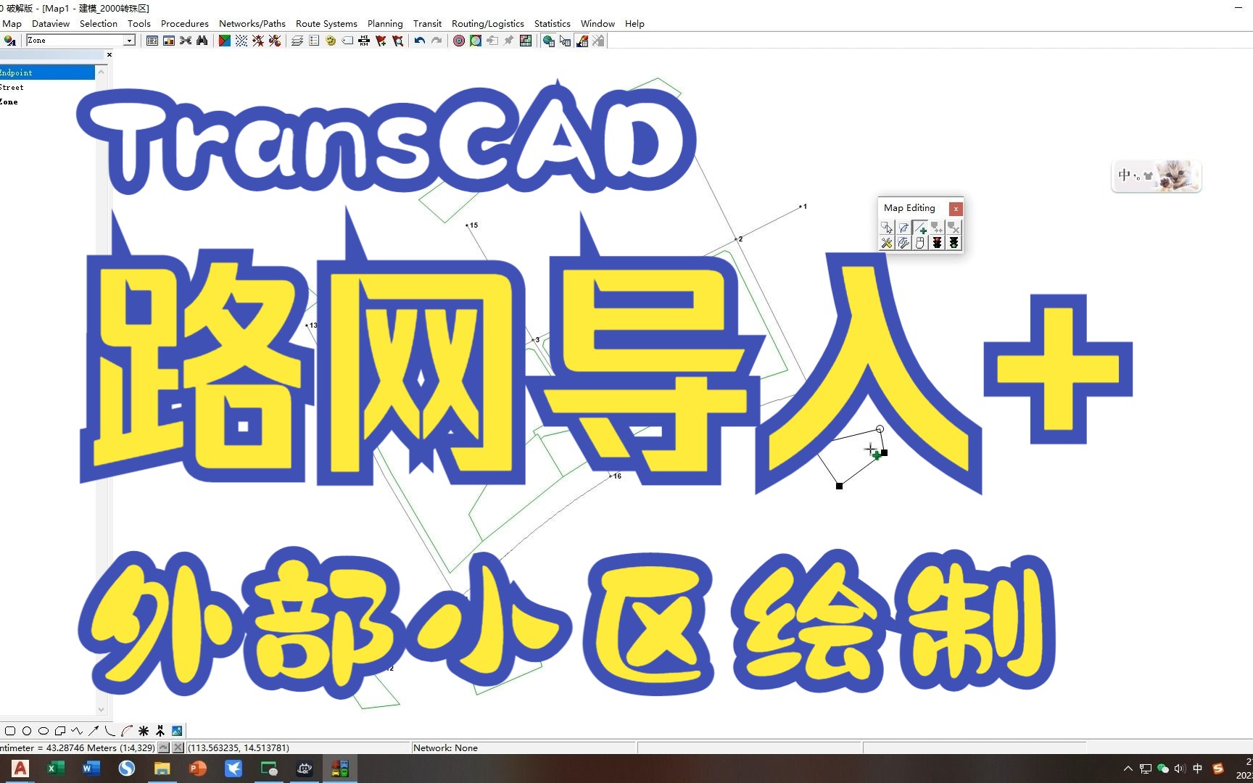Open the Map menu

[12, 23]
